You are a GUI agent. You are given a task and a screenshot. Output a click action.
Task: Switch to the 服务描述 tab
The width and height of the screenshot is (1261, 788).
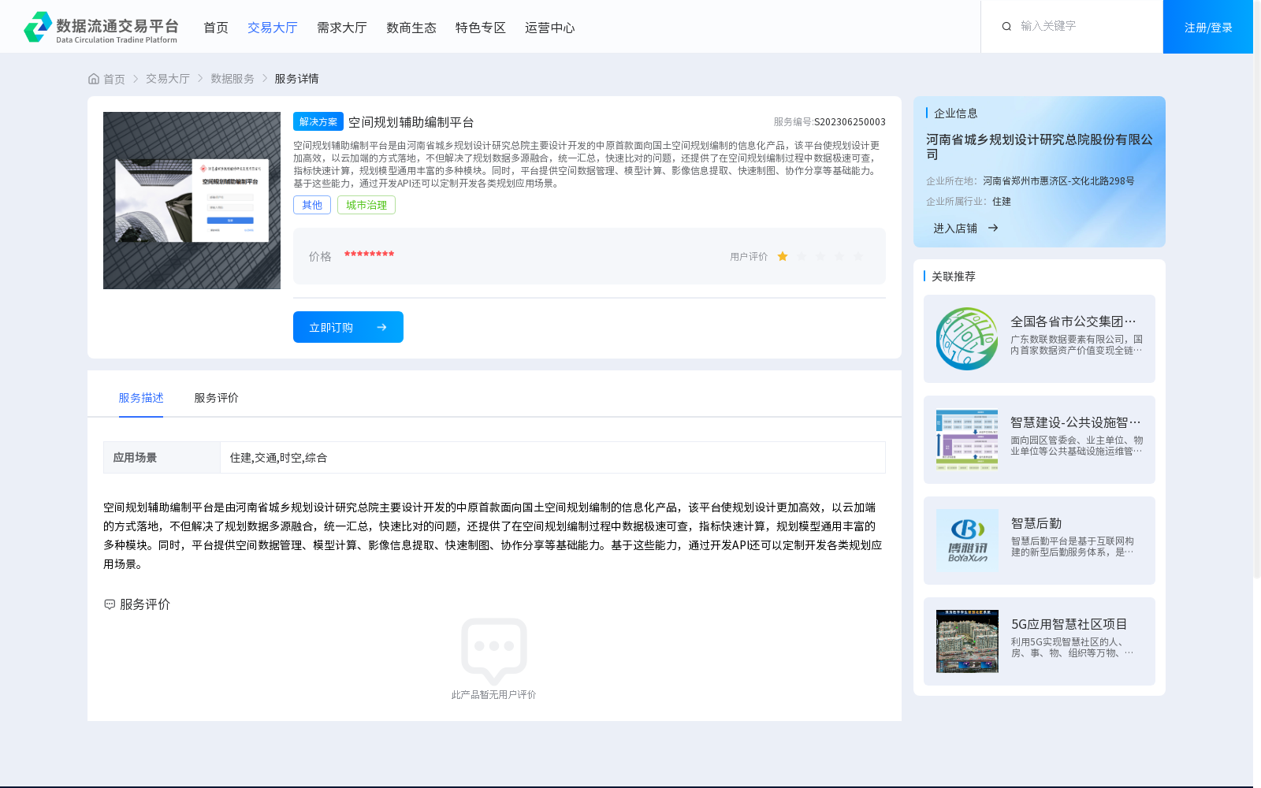point(141,398)
